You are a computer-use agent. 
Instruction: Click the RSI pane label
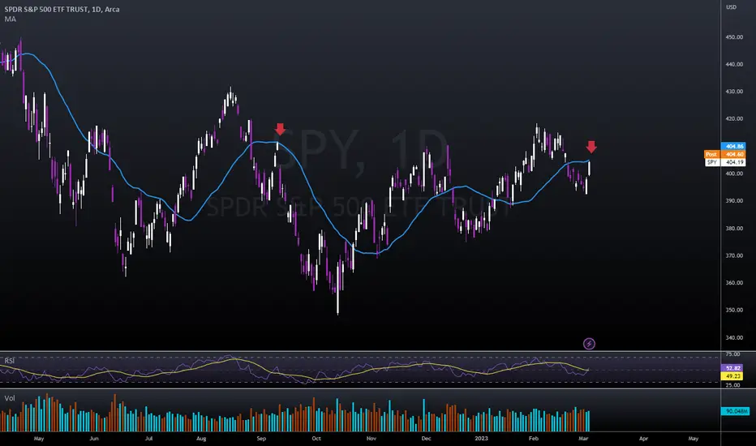point(10,361)
